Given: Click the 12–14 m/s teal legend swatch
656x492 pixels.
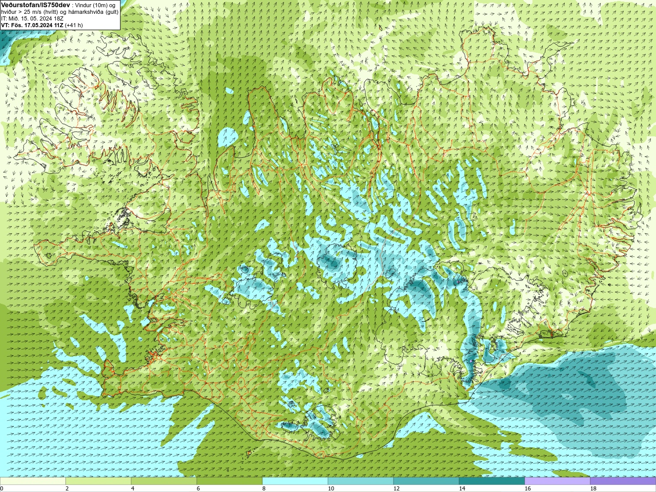Looking at the screenshot, I should click(426, 481).
